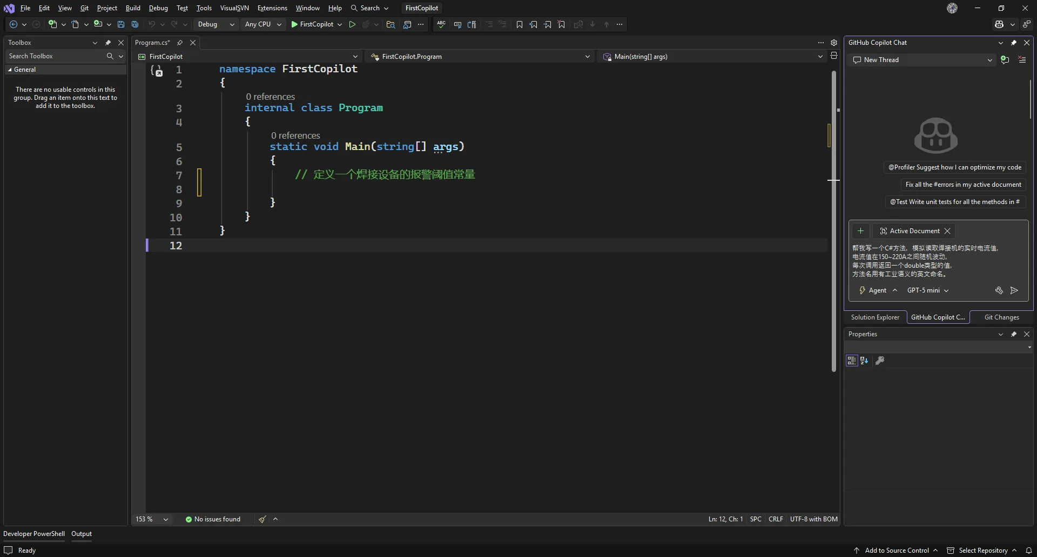This screenshot has height=557, width=1037.
Task: Send the Copilot chat message
Action: pyautogui.click(x=1014, y=290)
